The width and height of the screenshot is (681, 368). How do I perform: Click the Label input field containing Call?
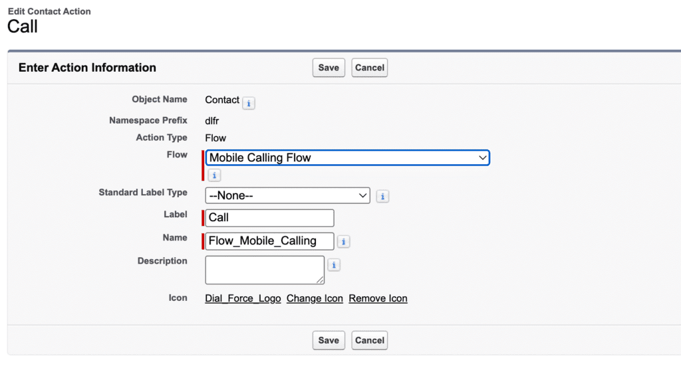pos(269,218)
